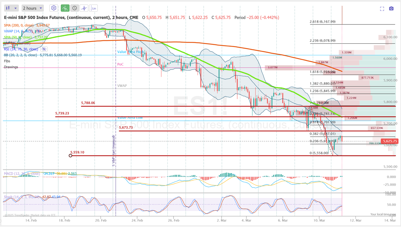Click the 5,788.06 horizontal line label
401x231 pixels.
coord(88,103)
